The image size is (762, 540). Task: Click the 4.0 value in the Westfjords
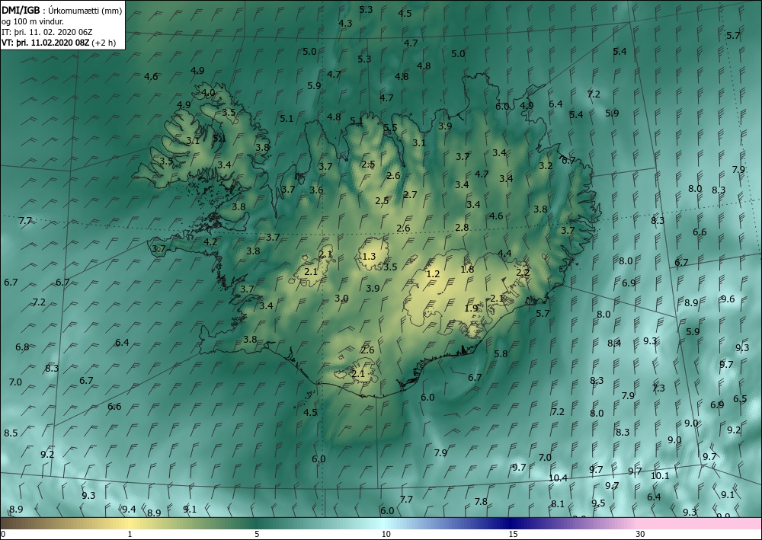point(209,92)
